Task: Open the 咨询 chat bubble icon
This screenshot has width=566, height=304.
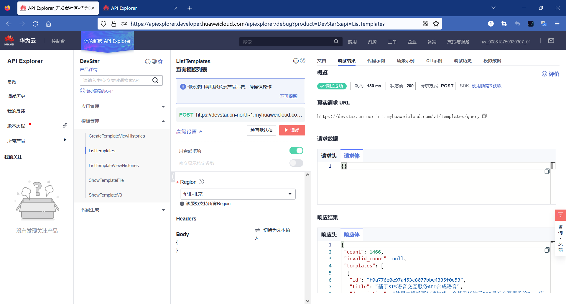Action: [x=560, y=215]
